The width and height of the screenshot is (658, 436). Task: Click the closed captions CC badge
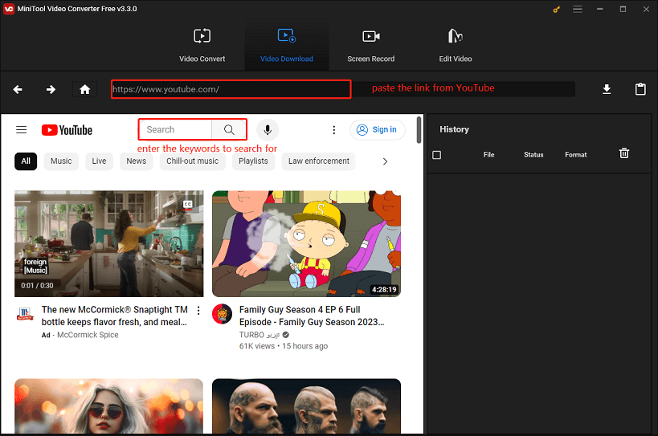(187, 205)
